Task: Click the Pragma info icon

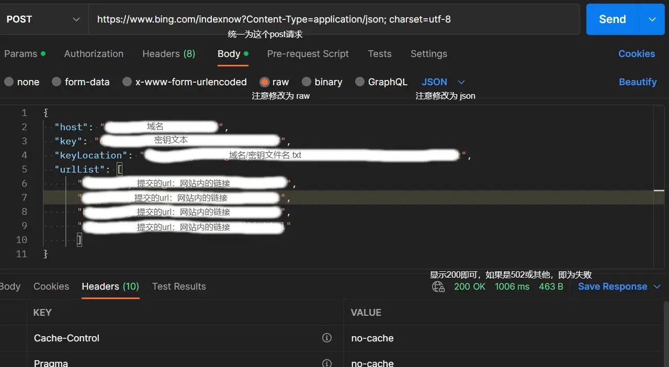Action: click(x=327, y=363)
